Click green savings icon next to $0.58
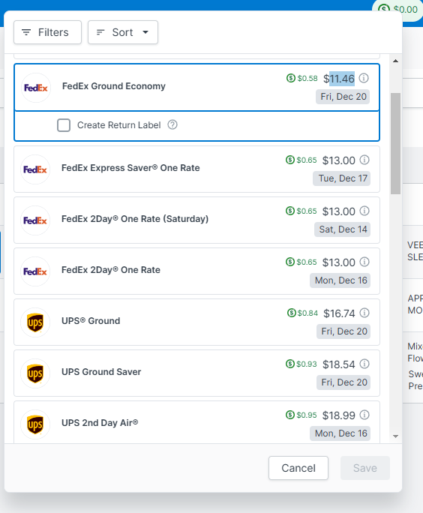Image resolution: width=423 pixels, height=513 pixels. pyautogui.click(x=290, y=78)
